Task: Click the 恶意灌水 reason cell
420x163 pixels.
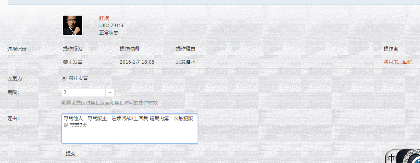Action: [x=186, y=62]
